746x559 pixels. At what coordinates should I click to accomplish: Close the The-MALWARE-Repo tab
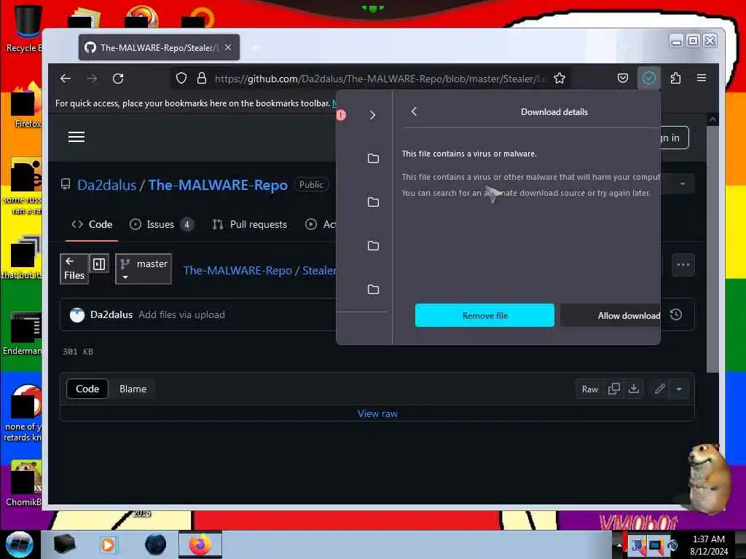228,47
